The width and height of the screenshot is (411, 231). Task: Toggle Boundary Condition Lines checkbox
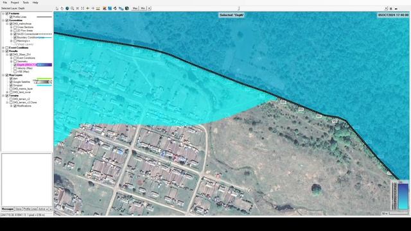coord(15,37)
